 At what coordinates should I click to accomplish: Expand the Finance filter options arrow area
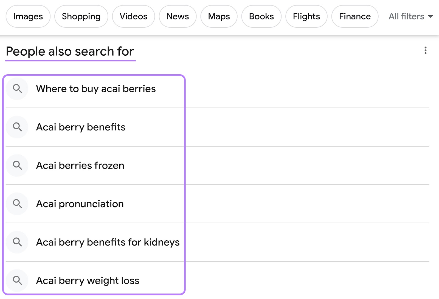[x=354, y=16]
